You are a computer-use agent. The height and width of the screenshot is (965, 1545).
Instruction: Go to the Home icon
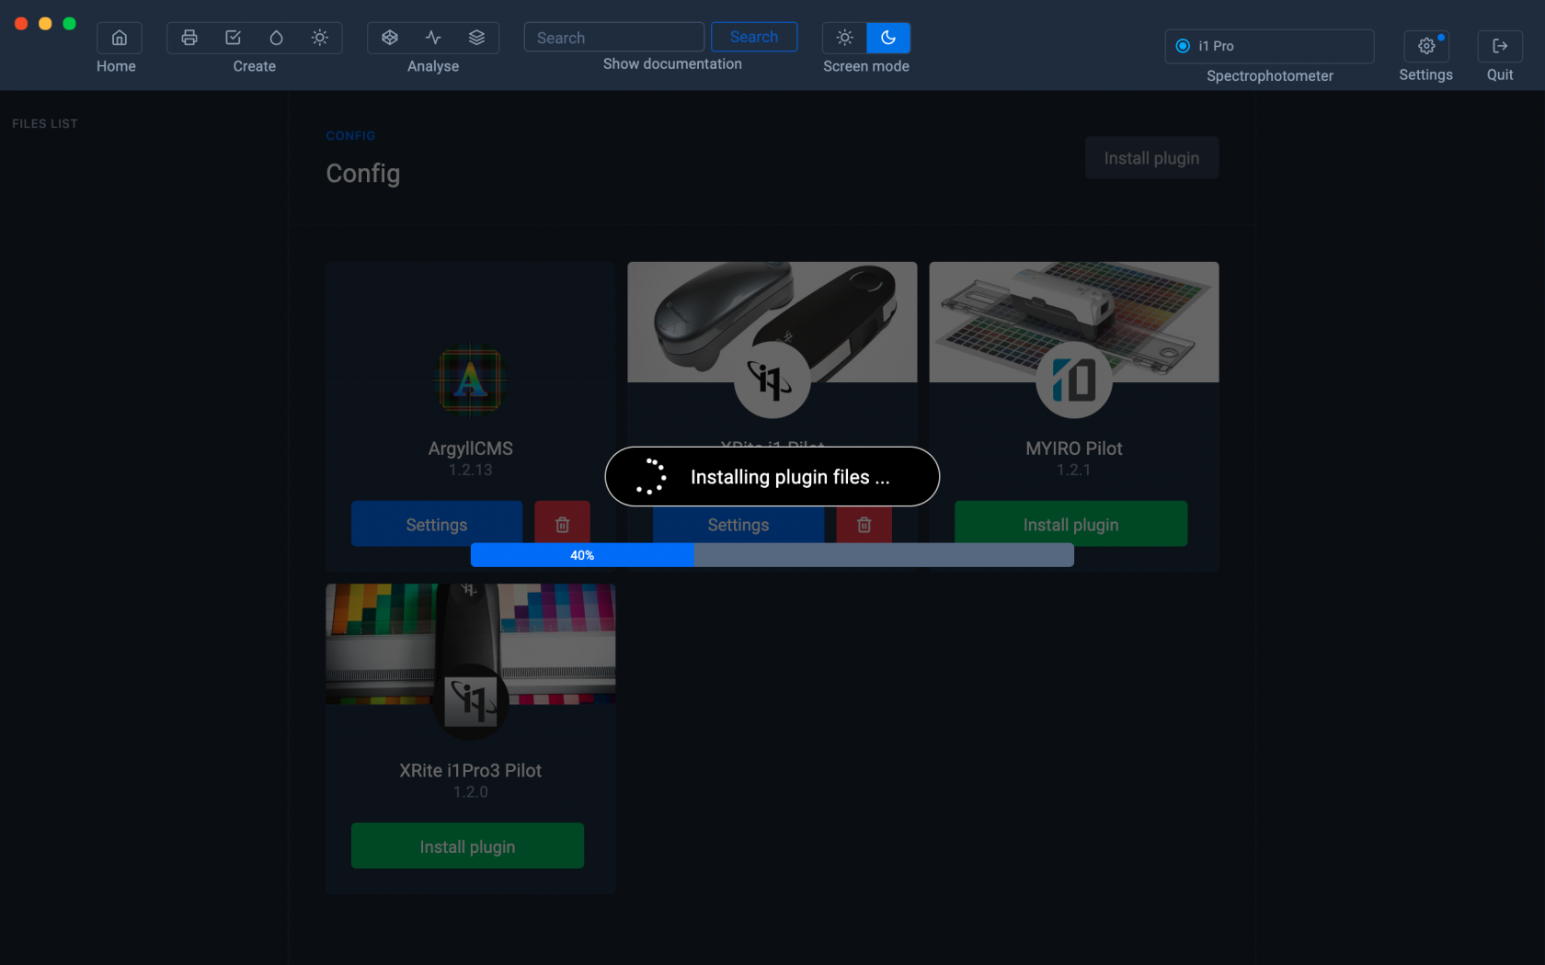click(x=120, y=38)
